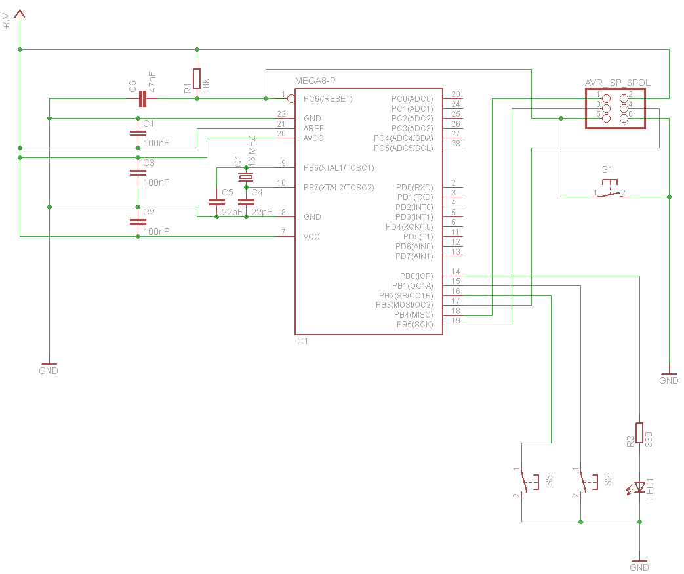Image resolution: width=684 pixels, height=574 pixels.
Task: Select the VCC pin label
Action: point(312,237)
